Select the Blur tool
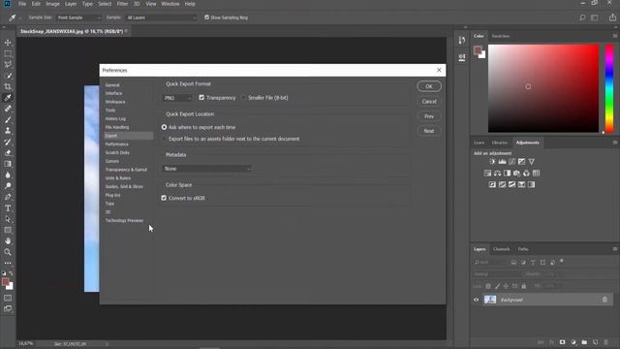This screenshot has height=349, width=620. click(x=8, y=174)
